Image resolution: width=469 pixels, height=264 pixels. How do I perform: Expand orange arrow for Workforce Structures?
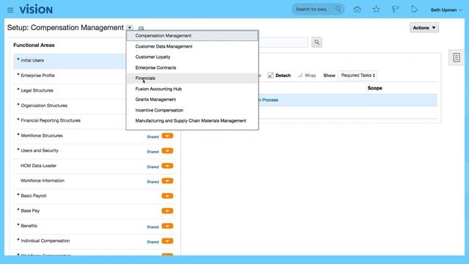point(168,136)
